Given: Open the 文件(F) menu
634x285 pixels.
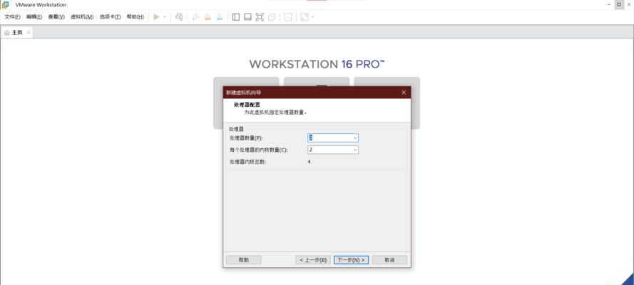Looking at the screenshot, I should 13,17.
